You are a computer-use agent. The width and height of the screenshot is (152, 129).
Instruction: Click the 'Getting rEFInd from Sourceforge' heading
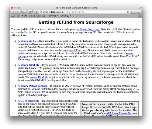coord(76,22)
